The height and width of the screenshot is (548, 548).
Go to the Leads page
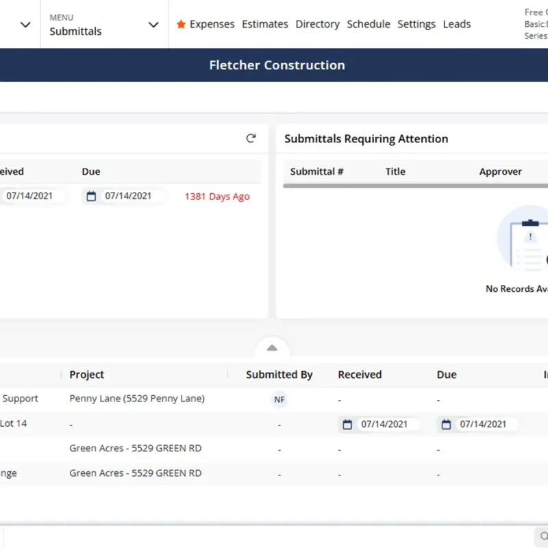click(x=457, y=24)
